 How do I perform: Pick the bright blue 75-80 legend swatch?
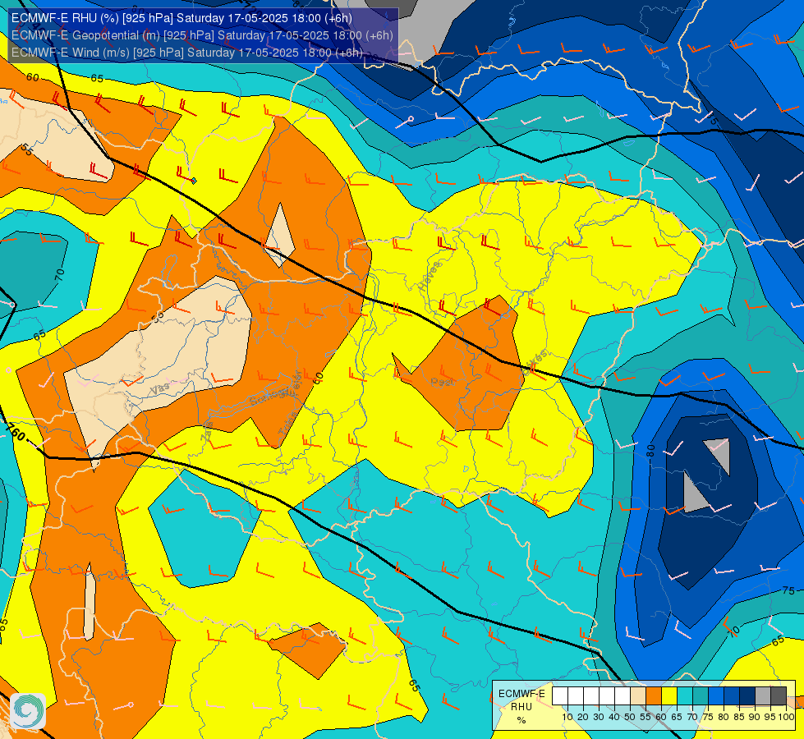point(716,696)
